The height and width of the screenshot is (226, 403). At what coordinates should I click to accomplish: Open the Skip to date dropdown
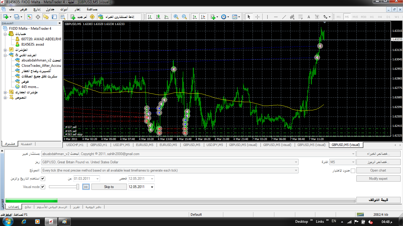click(152, 187)
